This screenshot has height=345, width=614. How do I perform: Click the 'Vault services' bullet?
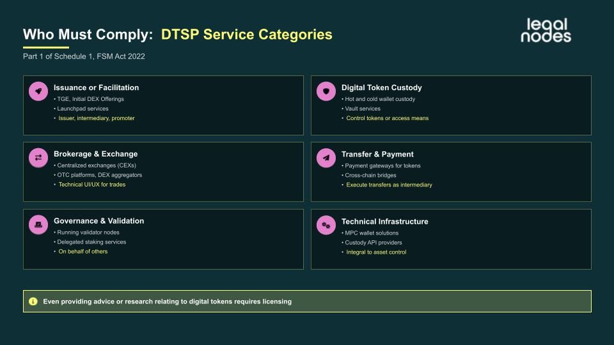[x=361, y=109]
